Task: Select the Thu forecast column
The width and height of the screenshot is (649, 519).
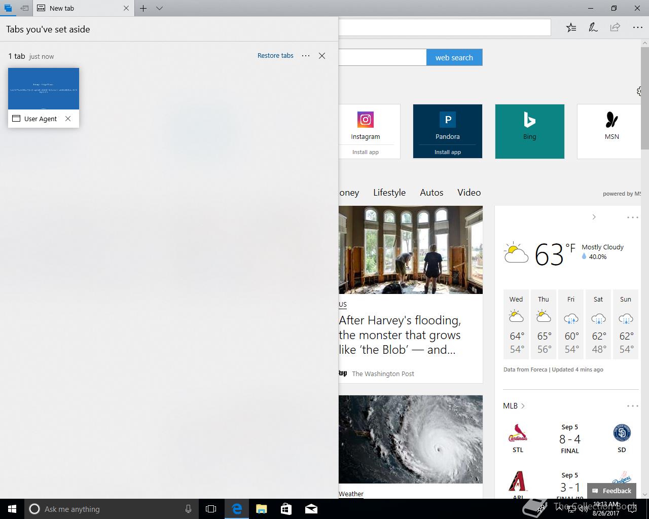Action: 544,324
